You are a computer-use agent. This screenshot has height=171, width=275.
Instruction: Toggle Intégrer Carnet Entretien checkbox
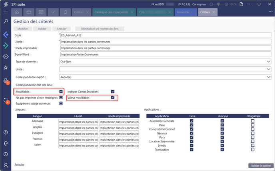(x=113, y=91)
